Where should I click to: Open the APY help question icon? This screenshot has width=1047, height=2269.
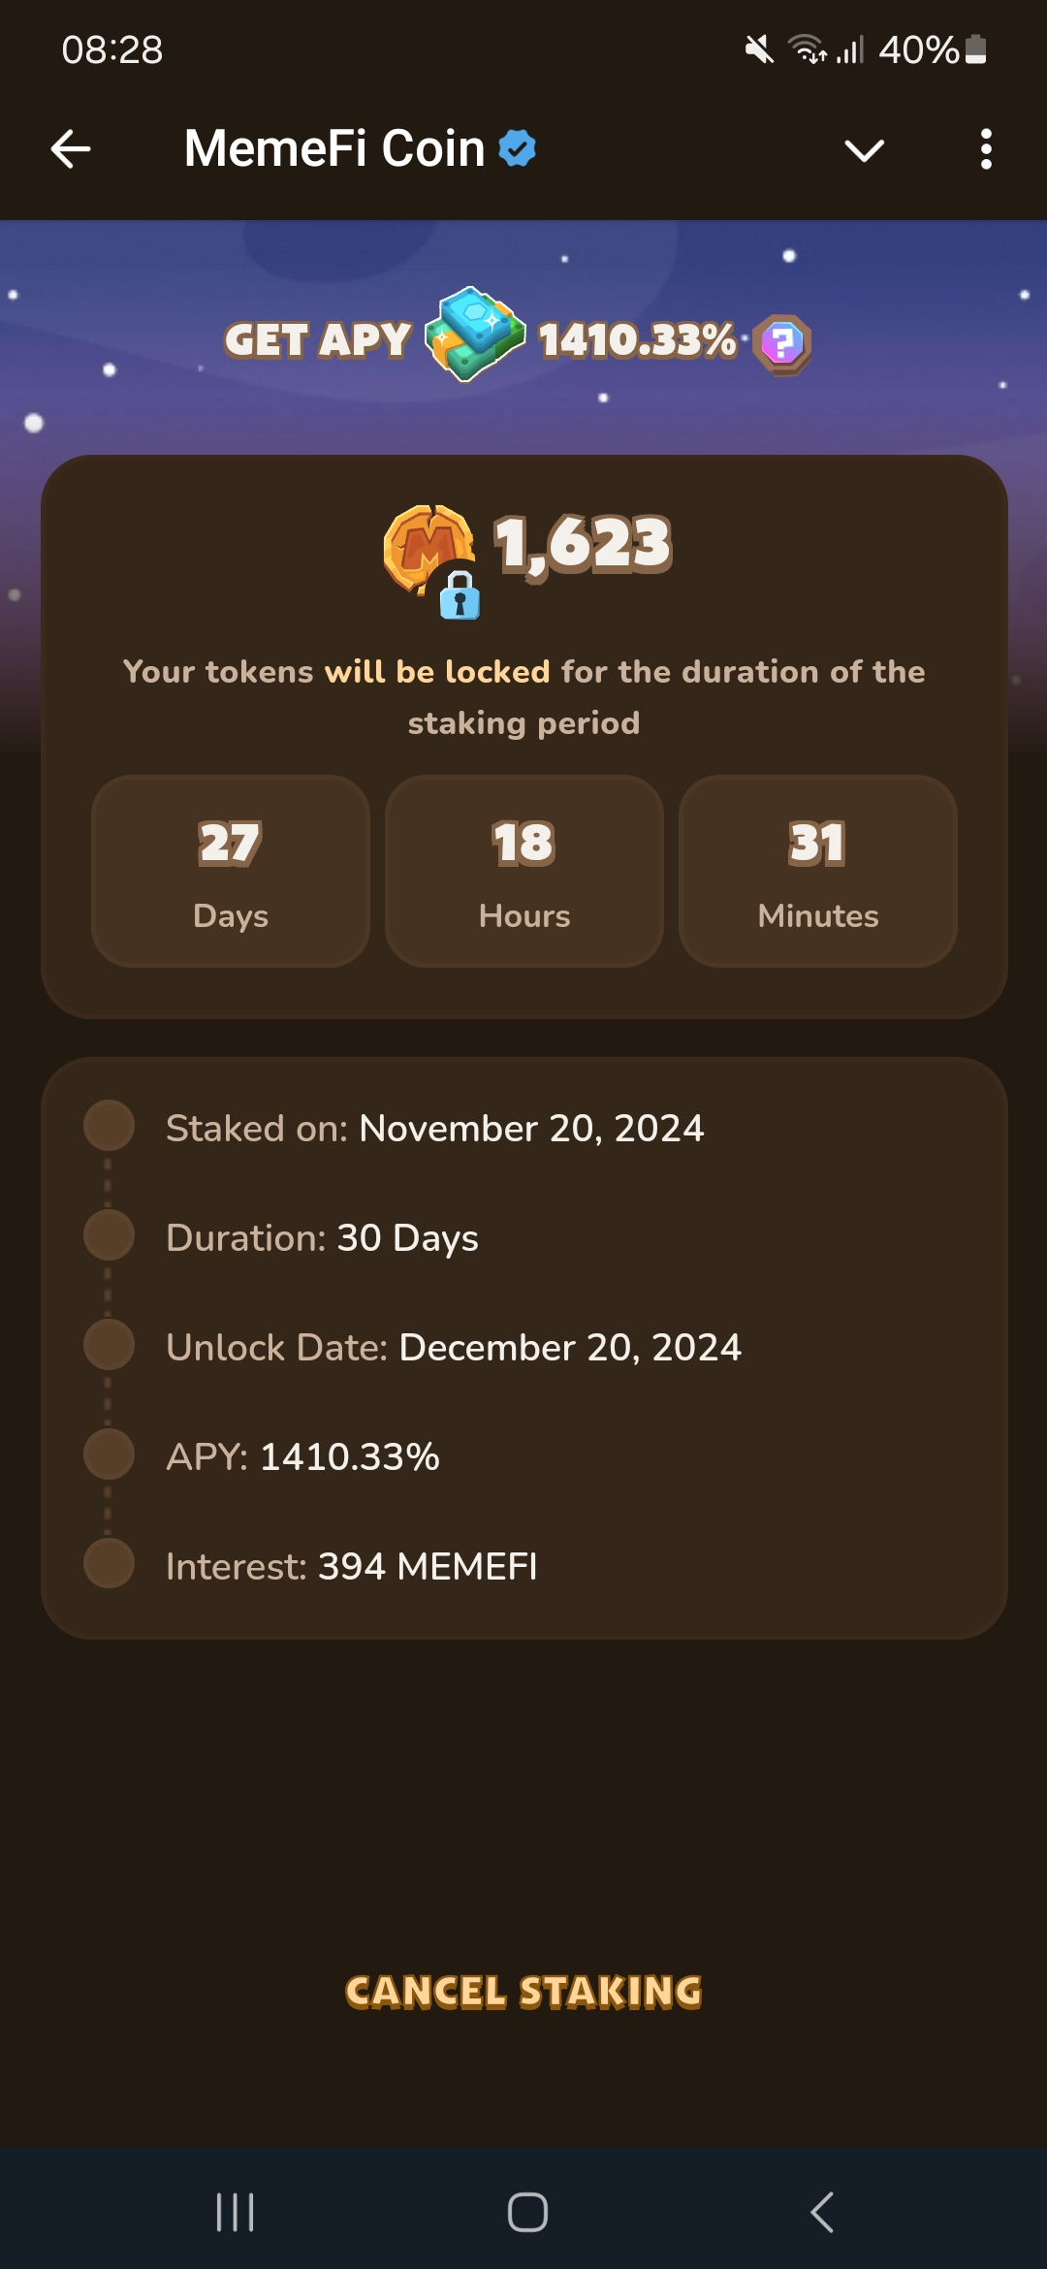783,343
